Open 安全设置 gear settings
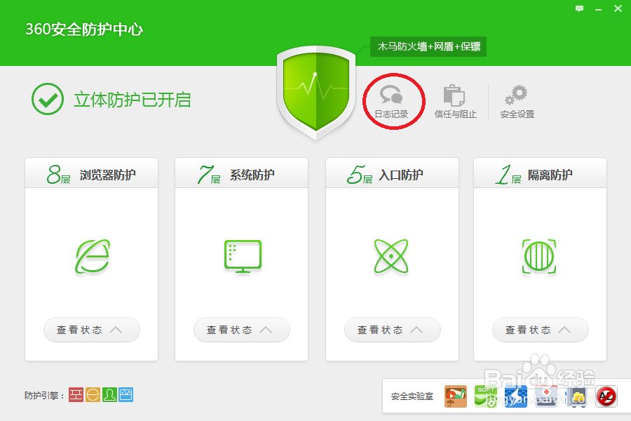 517,102
